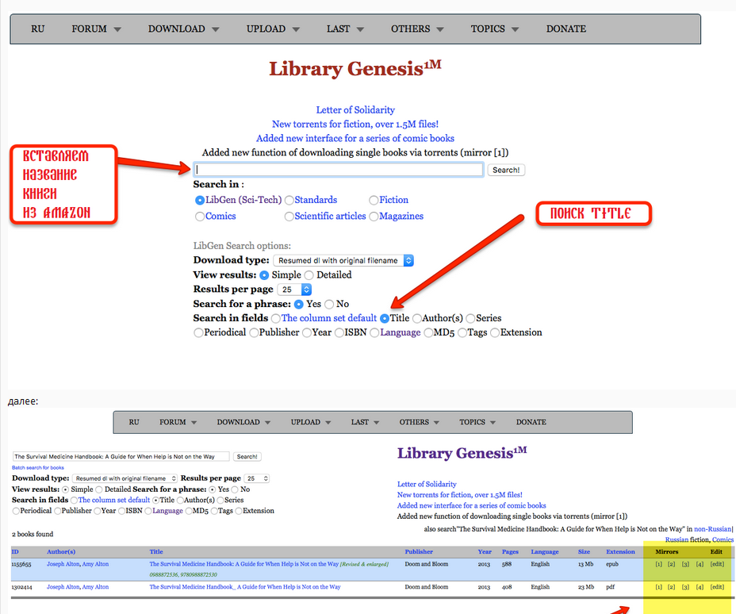The width and height of the screenshot is (736, 614).
Task: Open Batch search for books link
Action: (x=38, y=467)
